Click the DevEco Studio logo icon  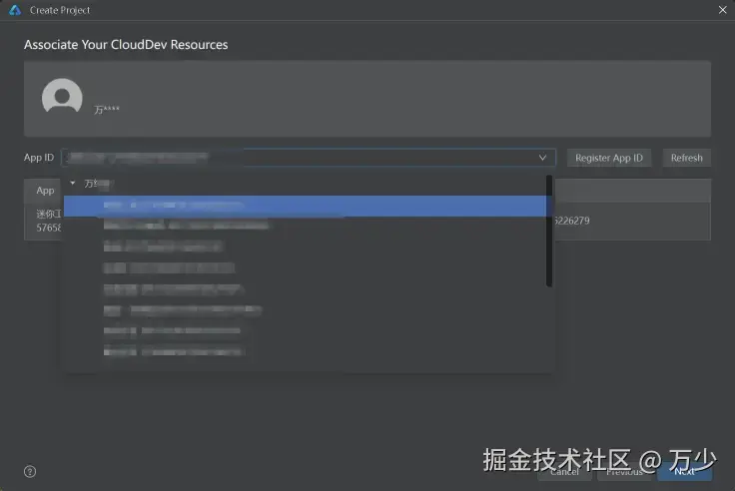[x=15, y=10]
